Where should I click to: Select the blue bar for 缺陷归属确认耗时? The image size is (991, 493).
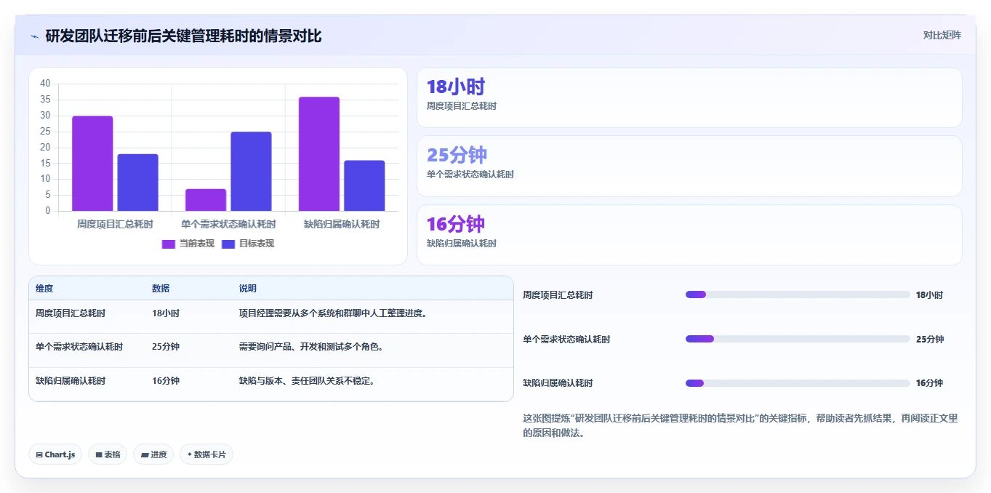(364, 185)
